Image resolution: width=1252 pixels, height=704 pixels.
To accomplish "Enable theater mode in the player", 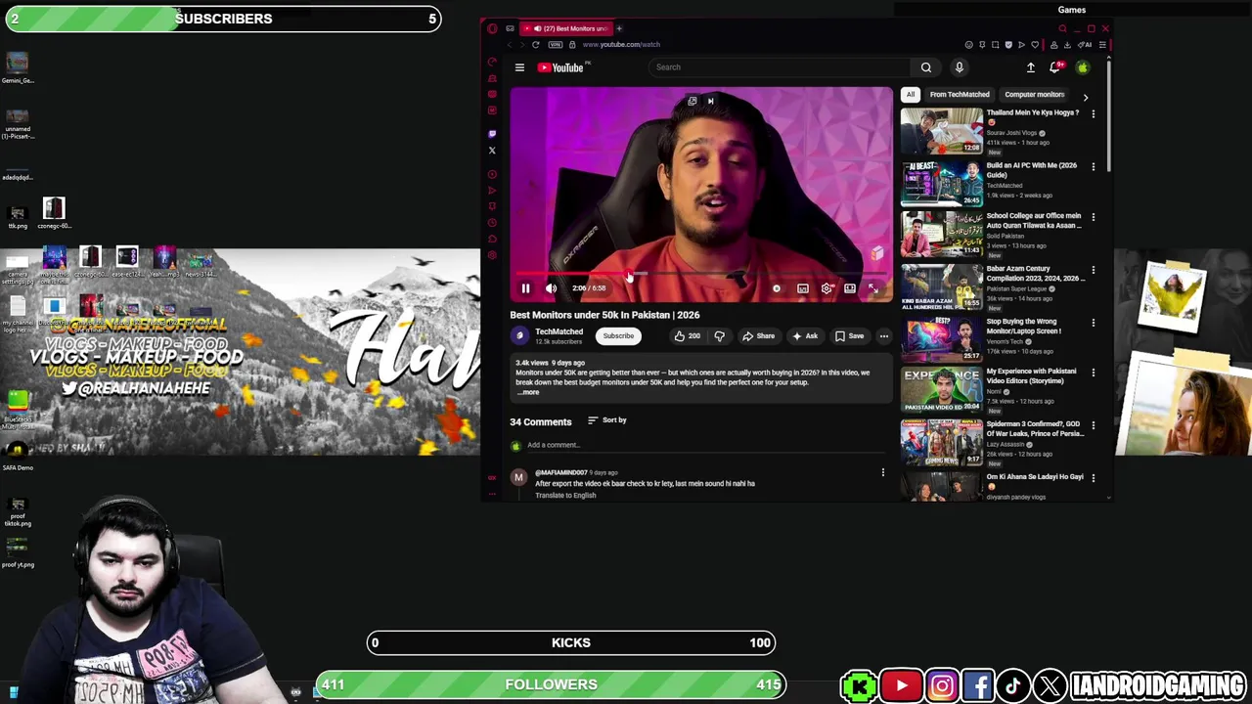I will tap(850, 288).
